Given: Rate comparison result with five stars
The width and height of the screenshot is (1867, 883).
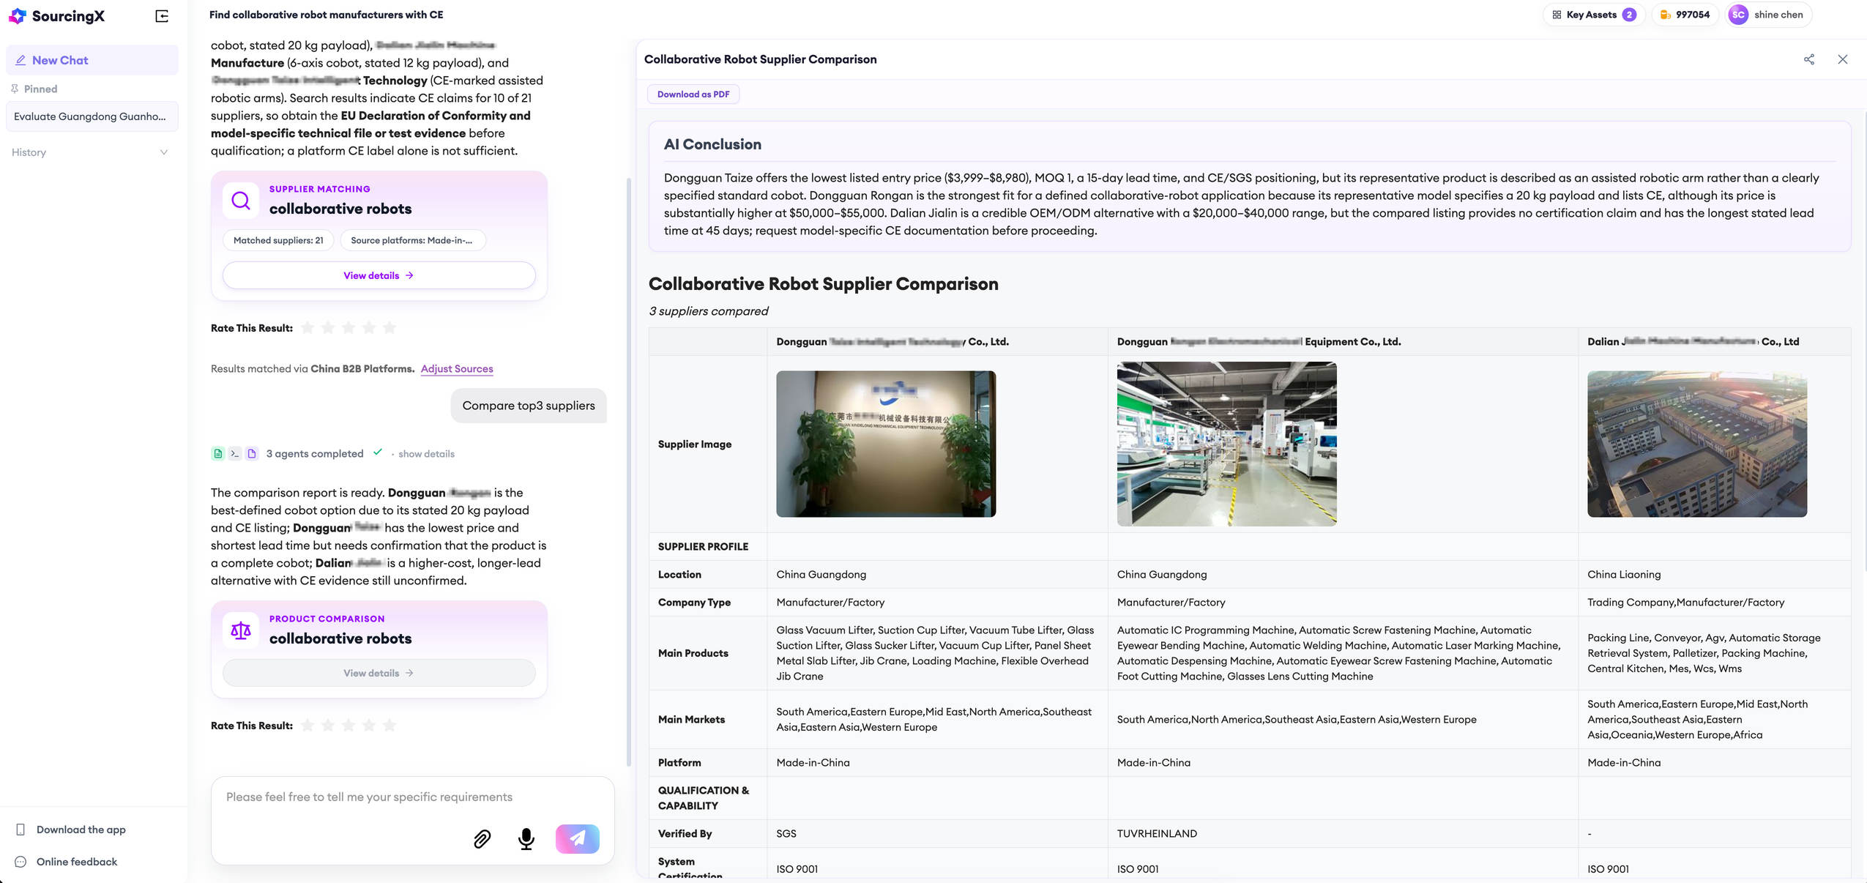Looking at the screenshot, I should point(390,726).
